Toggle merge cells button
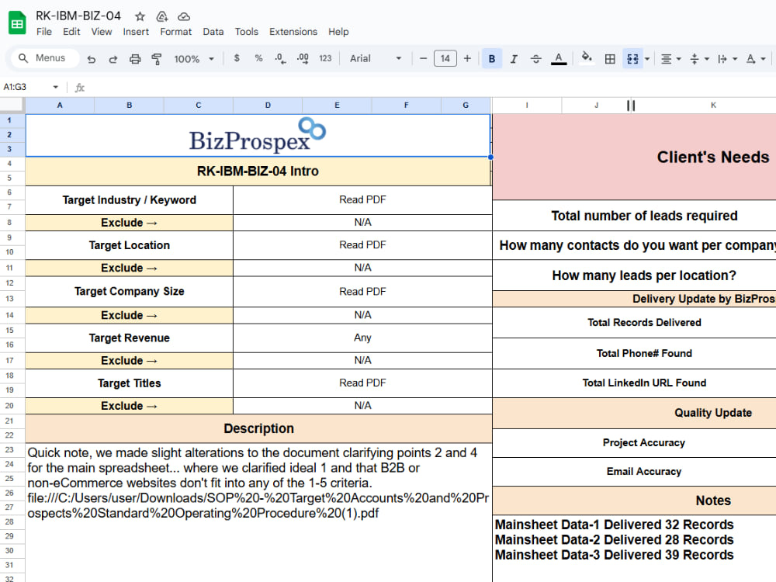Viewport: 776px width, 582px height. pos(632,59)
